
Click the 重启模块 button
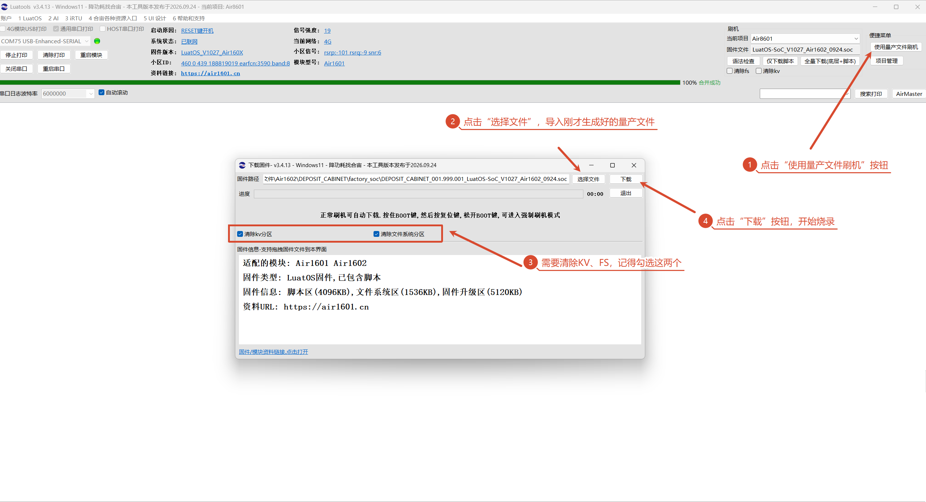91,55
